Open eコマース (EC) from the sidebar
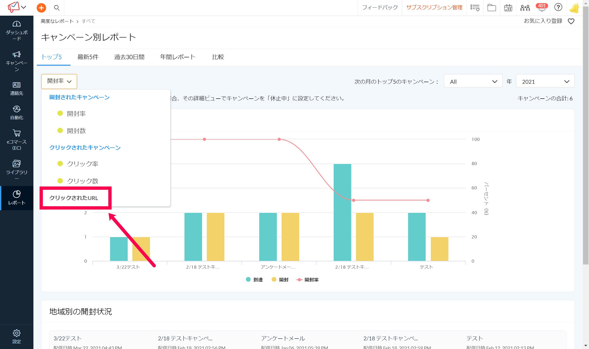The height and width of the screenshot is (349, 589). coord(17,140)
